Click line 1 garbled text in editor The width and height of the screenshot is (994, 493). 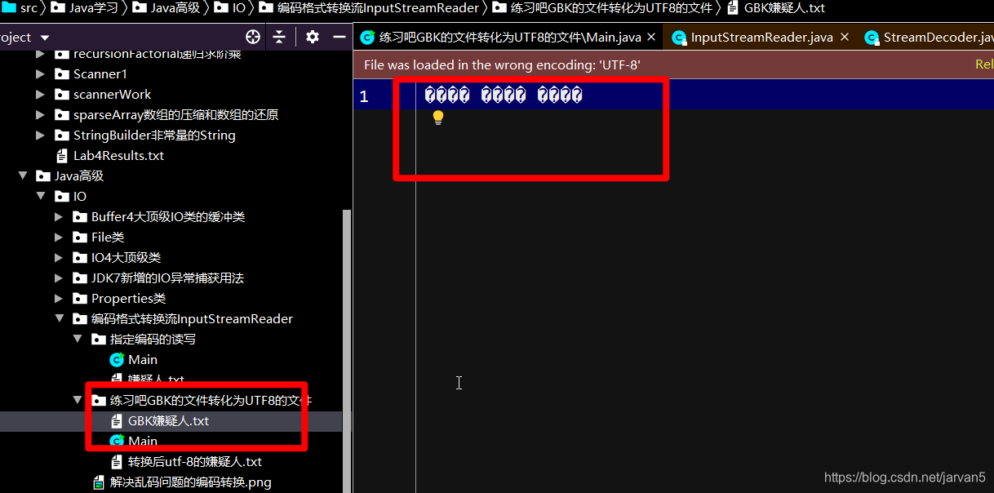point(504,95)
